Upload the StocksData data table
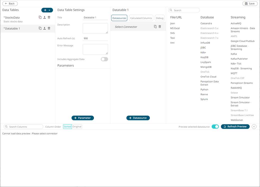The image size is (260, 187). pos(44,17)
